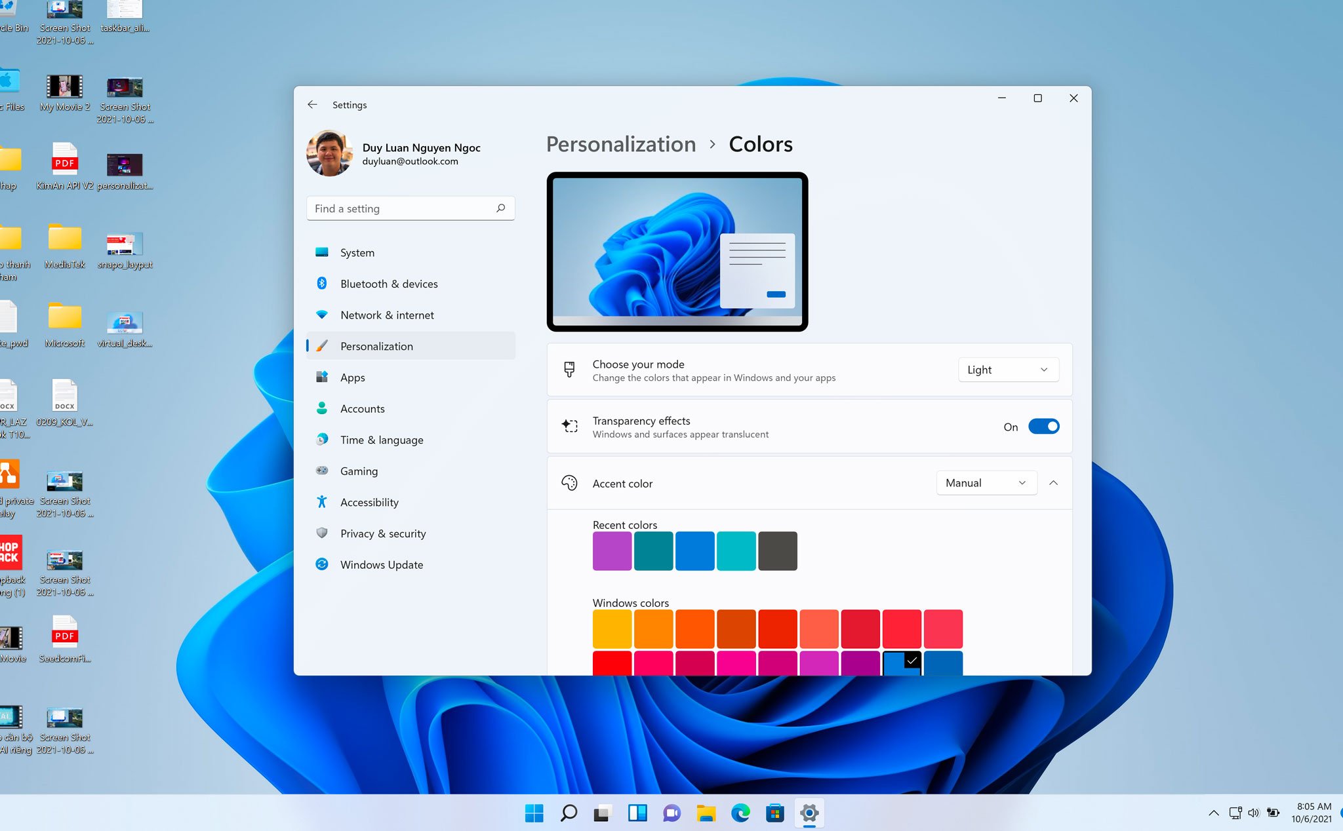
Task: Open the Privacy & security shield icon
Action: (322, 533)
